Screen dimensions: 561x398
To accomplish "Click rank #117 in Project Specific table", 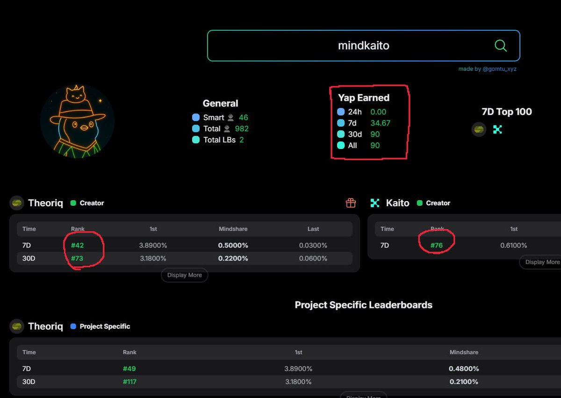I will 130,382.
